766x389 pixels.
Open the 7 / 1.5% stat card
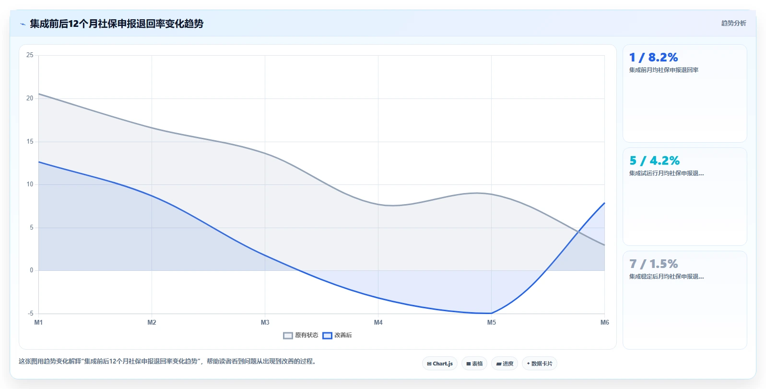coord(684,300)
